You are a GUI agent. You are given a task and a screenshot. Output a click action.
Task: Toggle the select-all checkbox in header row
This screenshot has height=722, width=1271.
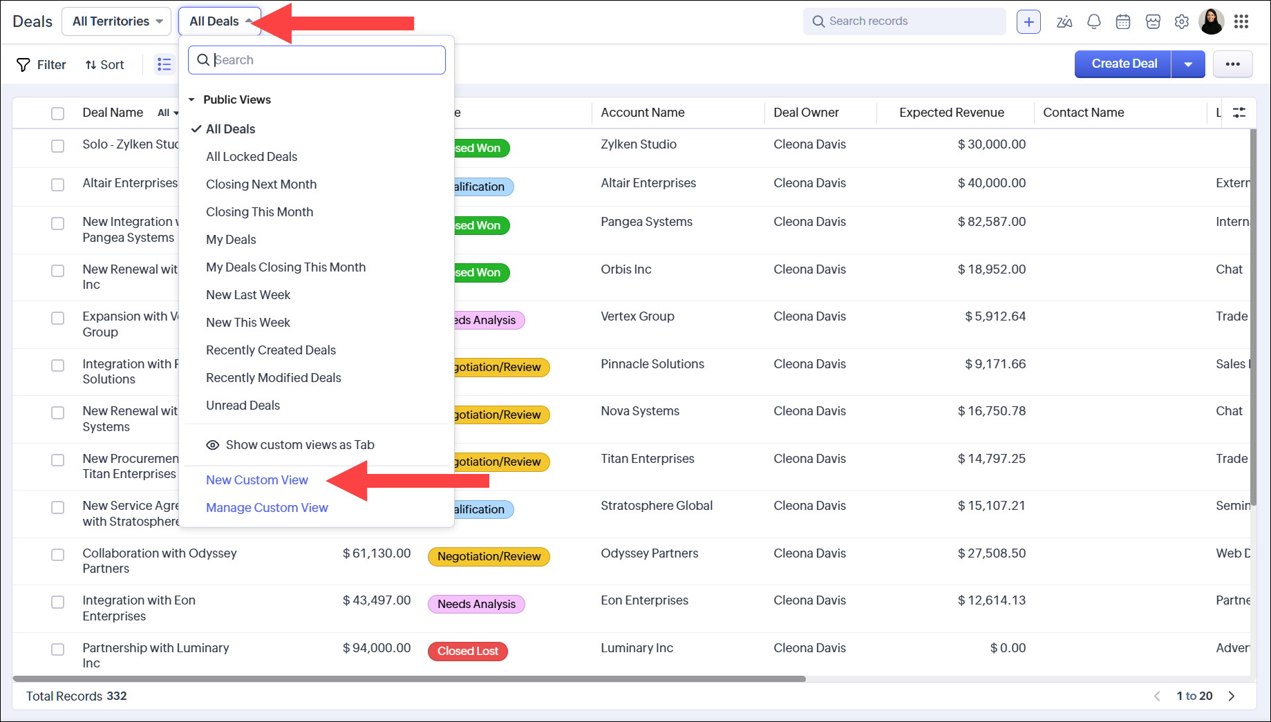[x=58, y=113]
